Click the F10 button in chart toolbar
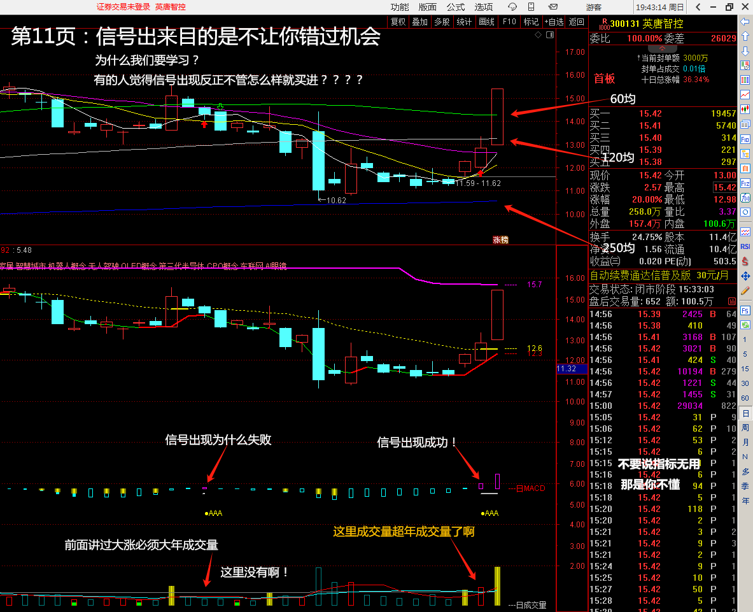Image resolution: width=753 pixels, height=612 pixels. (509, 22)
